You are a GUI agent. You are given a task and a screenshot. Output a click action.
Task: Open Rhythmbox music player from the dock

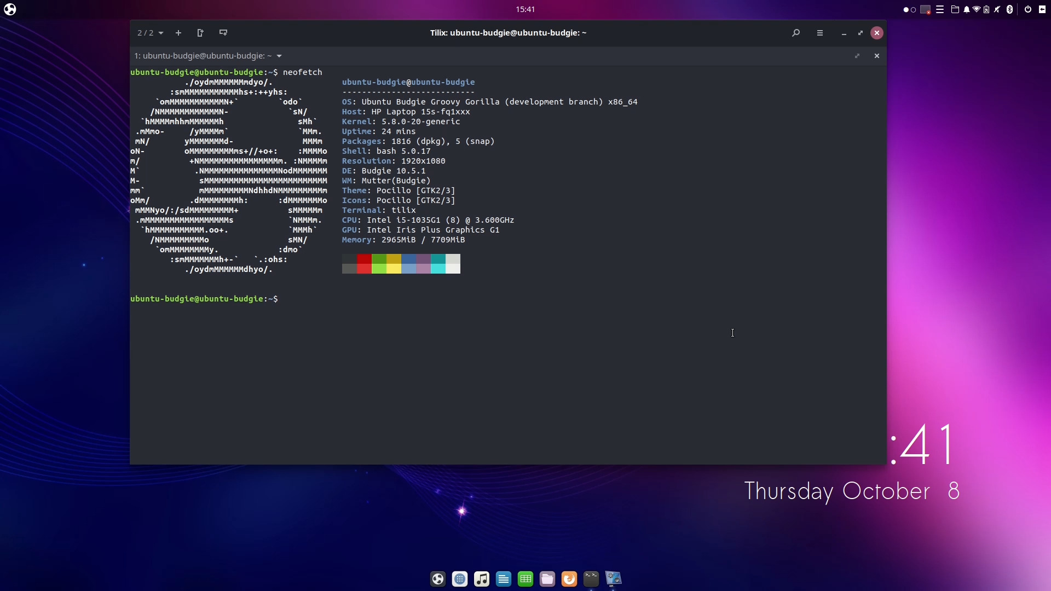(482, 578)
